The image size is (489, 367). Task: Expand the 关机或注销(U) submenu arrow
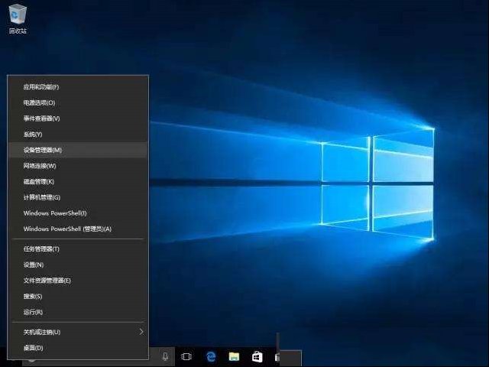(x=141, y=332)
